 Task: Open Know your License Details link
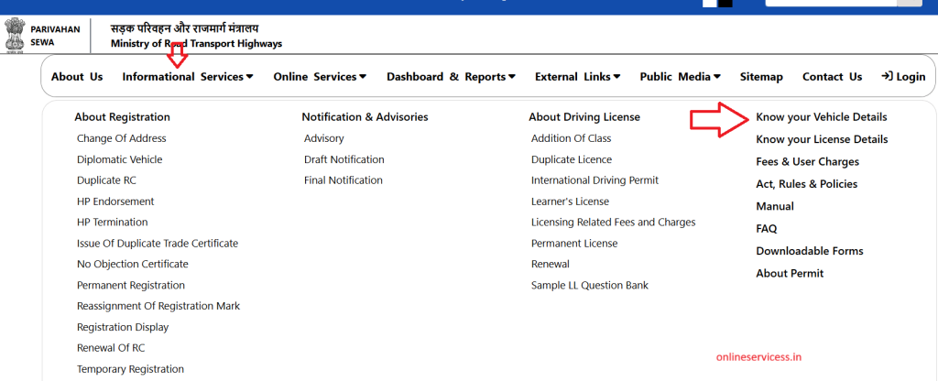pyautogui.click(x=822, y=139)
